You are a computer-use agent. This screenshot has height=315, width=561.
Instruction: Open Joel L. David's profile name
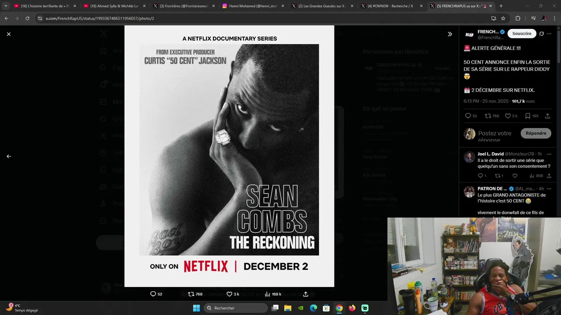click(490, 154)
